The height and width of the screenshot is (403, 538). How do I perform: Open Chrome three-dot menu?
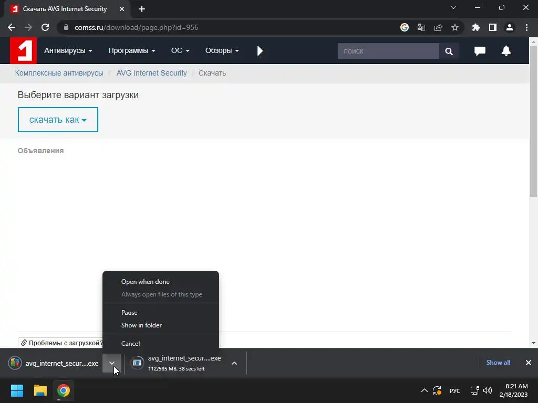(526, 27)
